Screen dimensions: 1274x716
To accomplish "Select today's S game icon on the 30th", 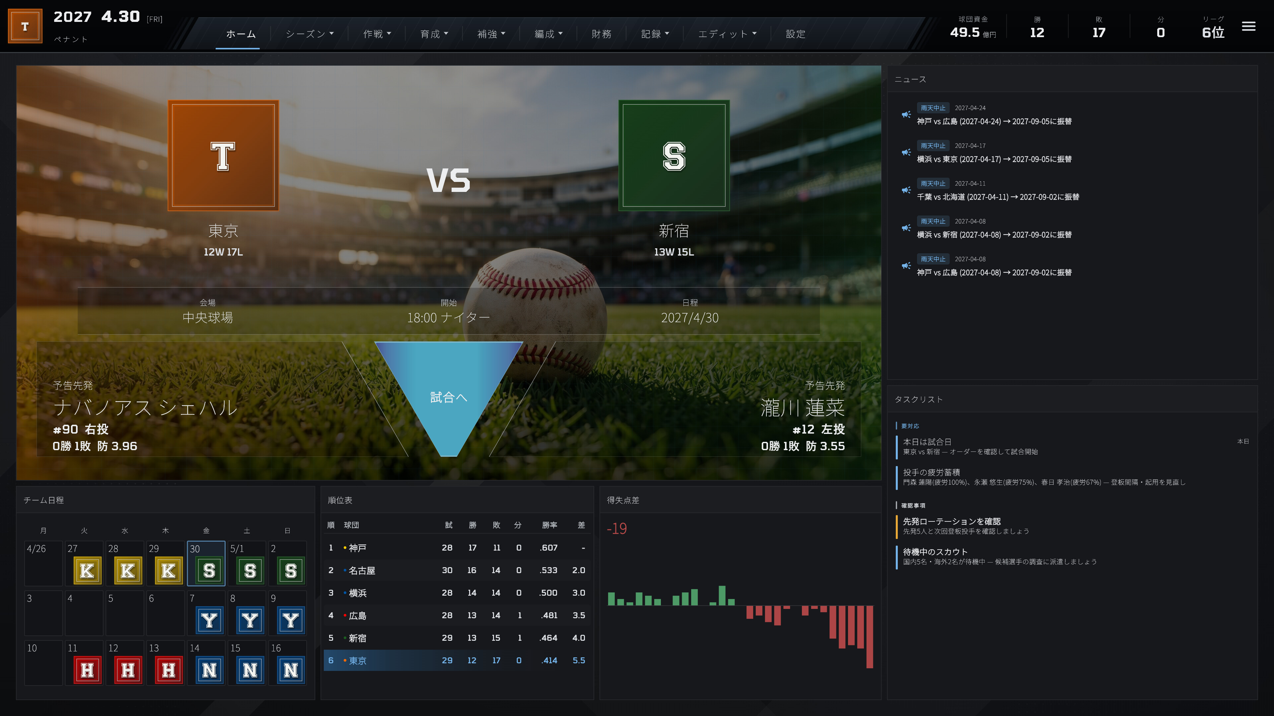I will click(x=209, y=571).
